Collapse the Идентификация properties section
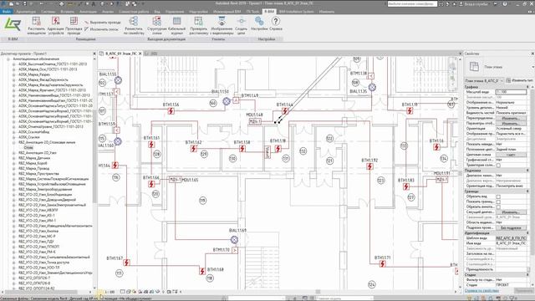Viewport: 535px width, 301px height. coord(527,233)
